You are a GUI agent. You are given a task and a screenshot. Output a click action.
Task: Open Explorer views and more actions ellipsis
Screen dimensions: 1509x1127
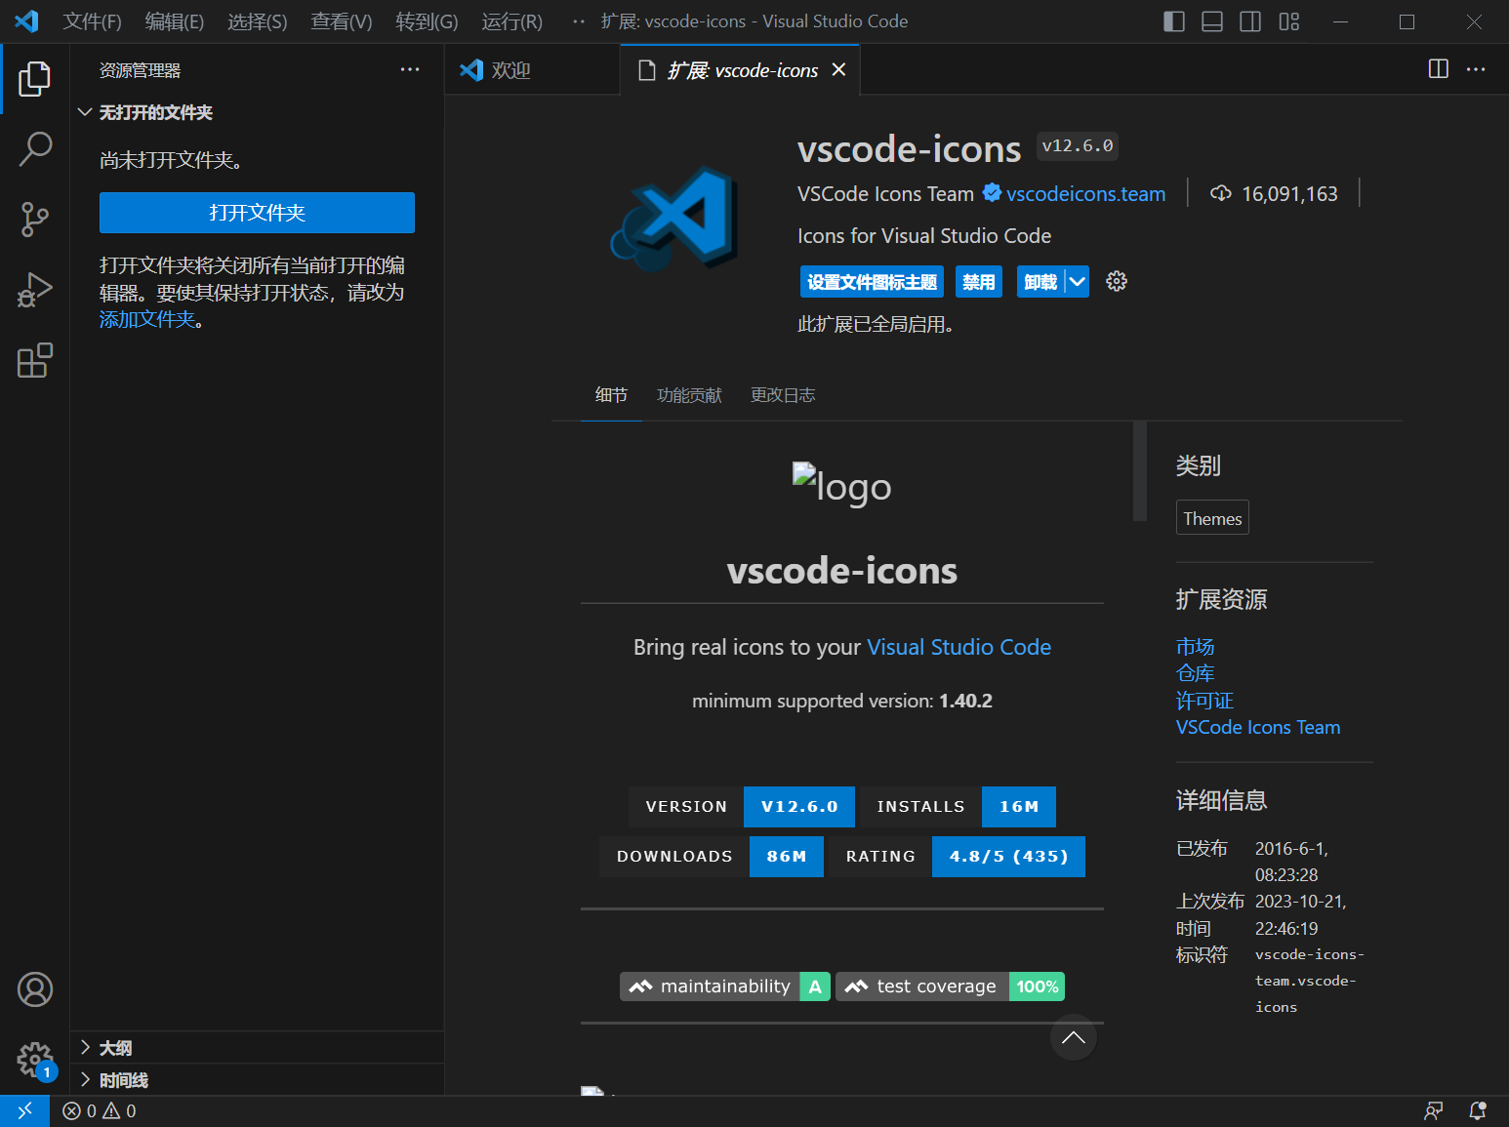point(410,69)
